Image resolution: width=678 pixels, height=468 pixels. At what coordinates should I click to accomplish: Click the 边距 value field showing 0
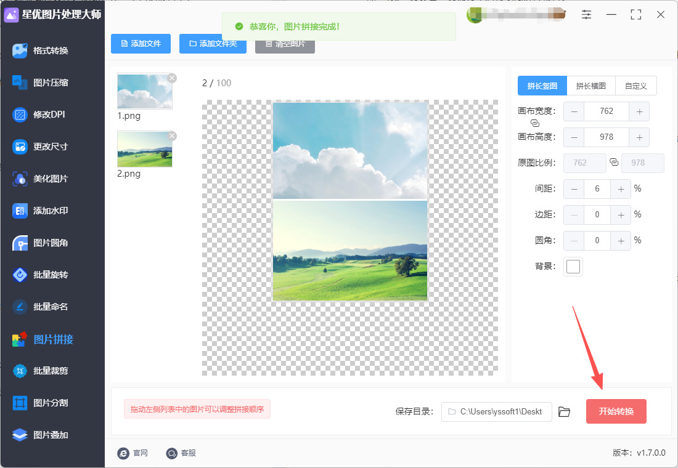(597, 215)
